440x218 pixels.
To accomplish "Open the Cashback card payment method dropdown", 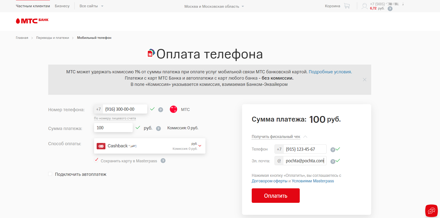I will pyautogui.click(x=150, y=146).
